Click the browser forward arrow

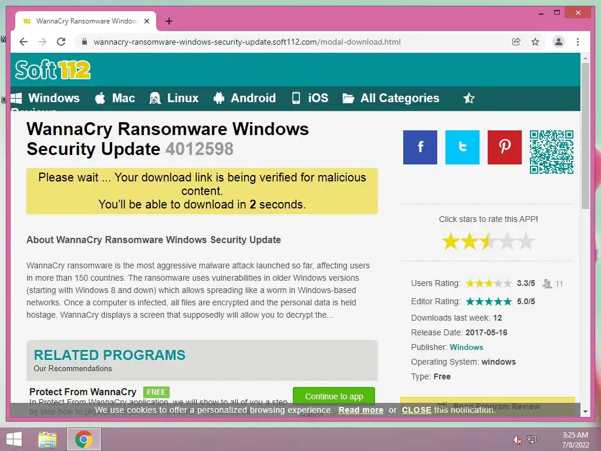tap(42, 42)
